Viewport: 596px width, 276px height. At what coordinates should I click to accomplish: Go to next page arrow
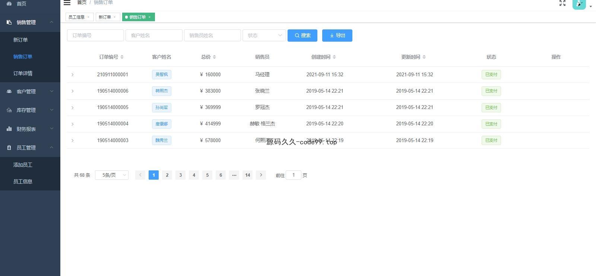(x=261, y=175)
